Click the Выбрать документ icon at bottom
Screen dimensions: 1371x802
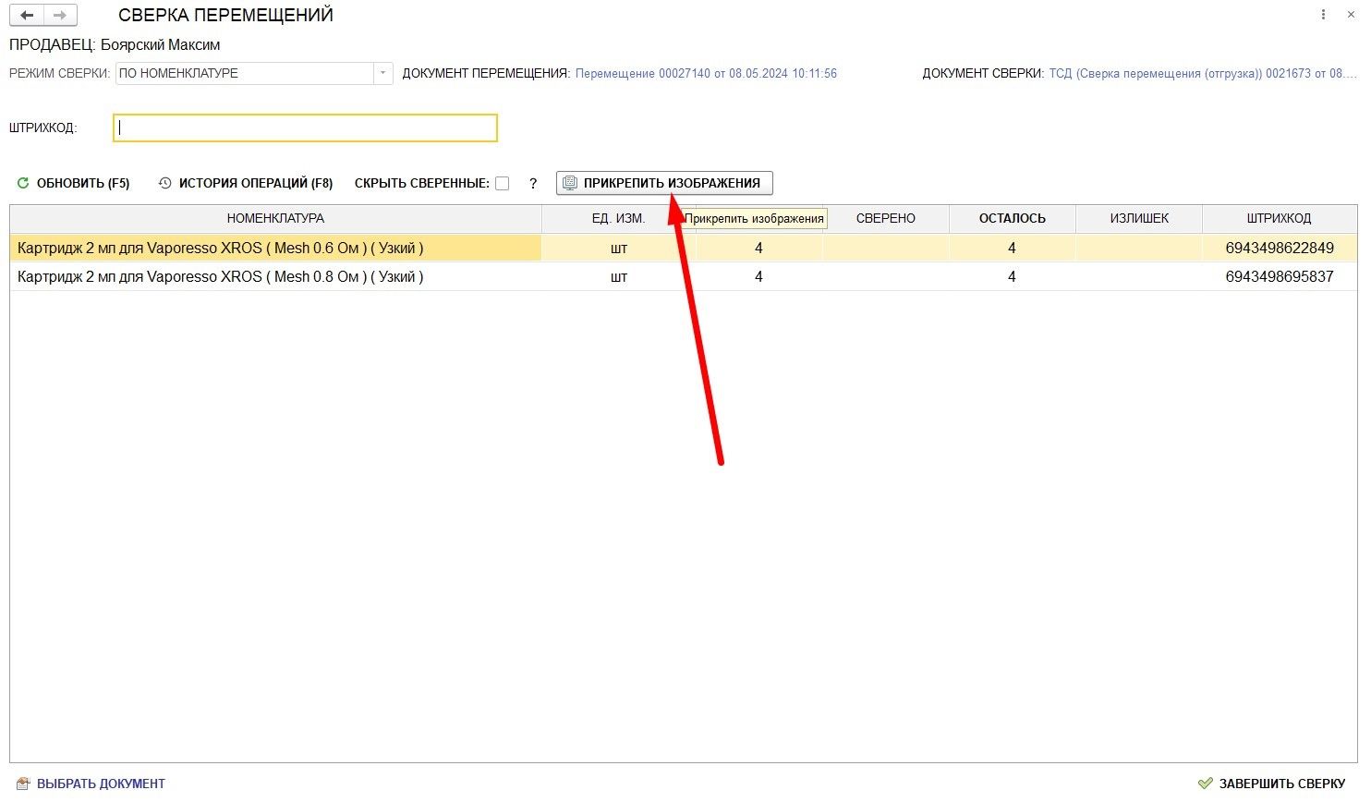(23, 784)
